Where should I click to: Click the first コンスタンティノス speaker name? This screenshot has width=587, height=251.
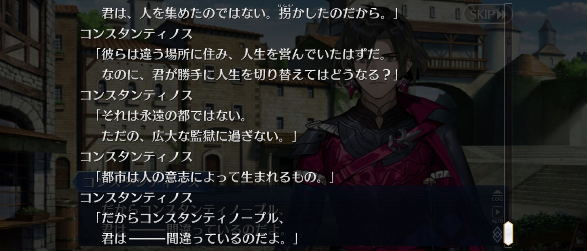[136, 34]
